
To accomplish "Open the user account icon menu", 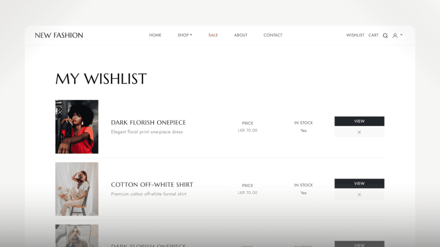I will 395,36.
